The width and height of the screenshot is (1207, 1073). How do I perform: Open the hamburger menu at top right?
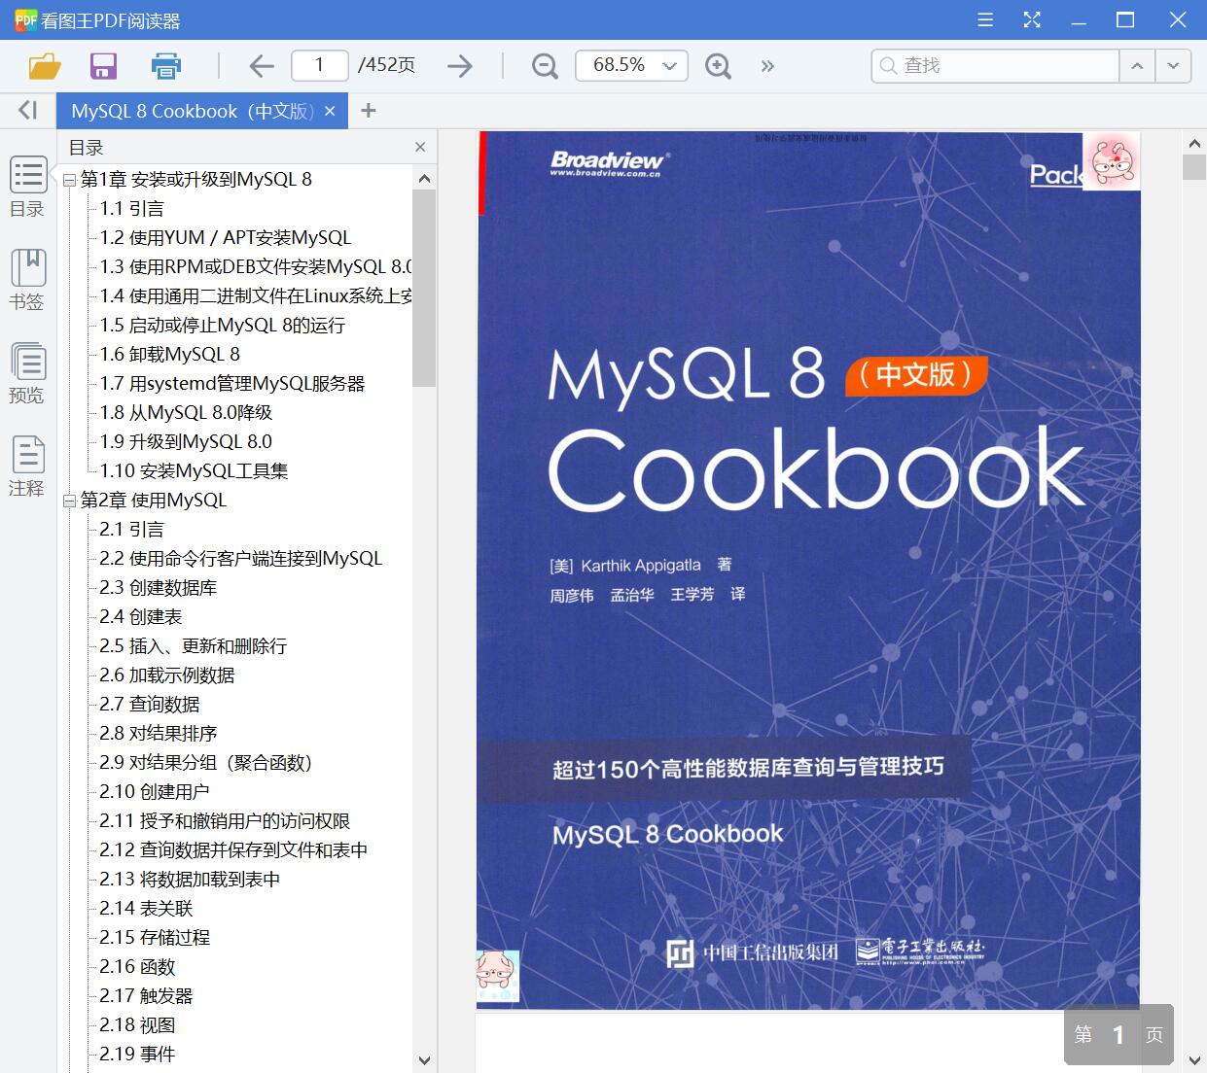click(x=984, y=19)
